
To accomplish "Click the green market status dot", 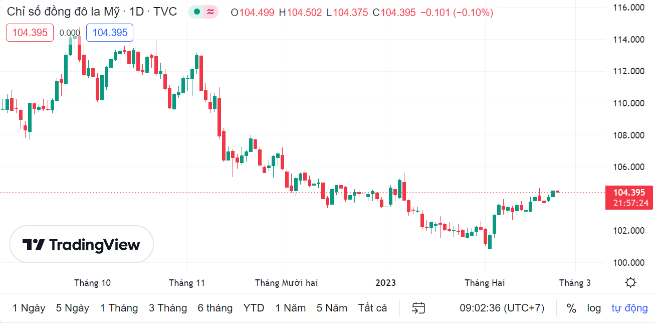I will click(197, 12).
